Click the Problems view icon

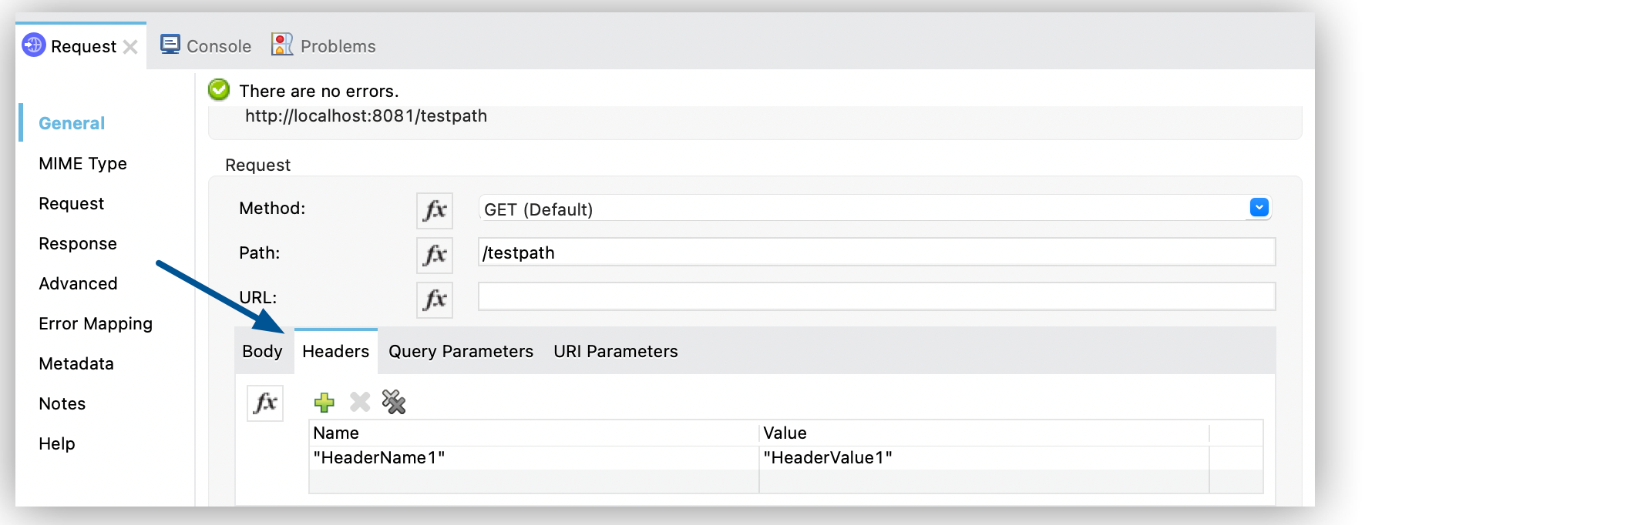click(x=281, y=45)
